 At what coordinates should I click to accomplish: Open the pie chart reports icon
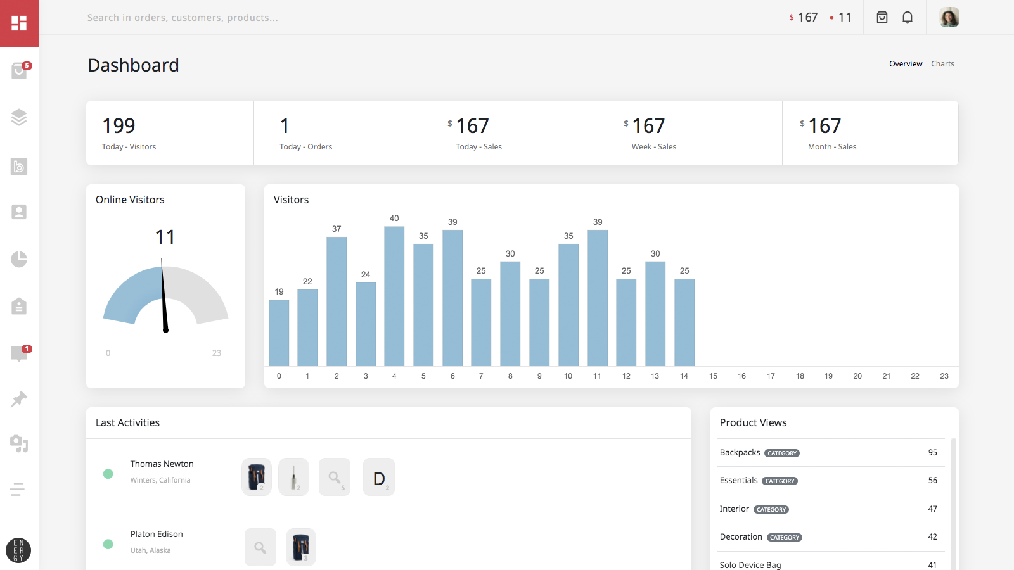19,259
